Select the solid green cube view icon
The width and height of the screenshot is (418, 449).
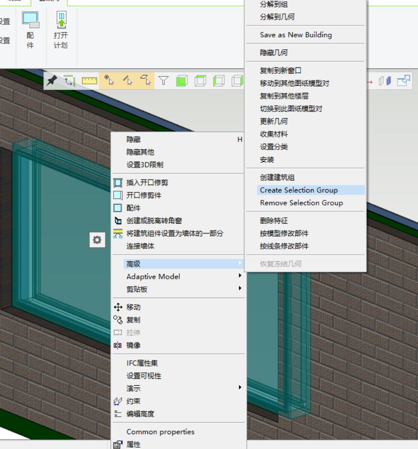click(182, 81)
